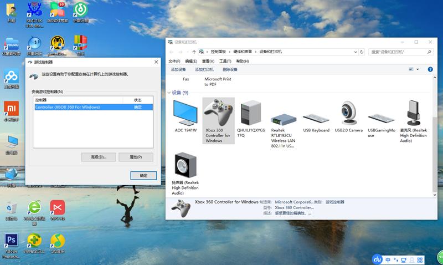Select the Realtek RTL8192CU Wireless LAN device
The width and height of the screenshot is (443, 265).
[x=283, y=130]
